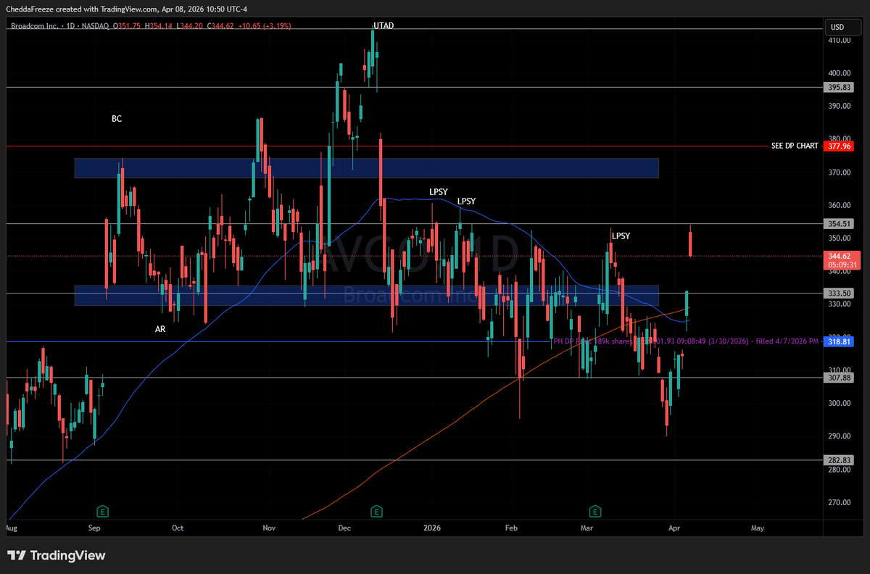Click the high value H354.14
The height and width of the screenshot is (574, 870).
159,27
